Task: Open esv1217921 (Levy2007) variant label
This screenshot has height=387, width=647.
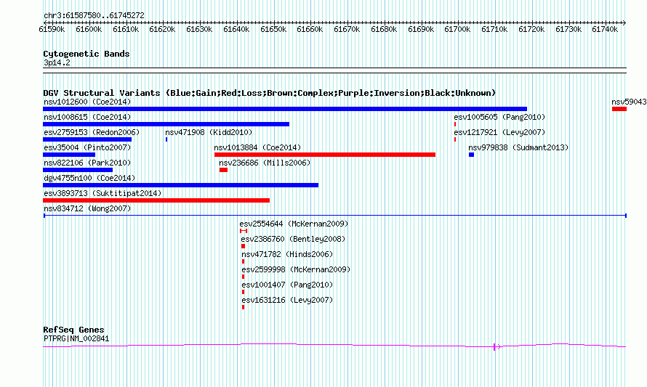Action: (499, 132)
